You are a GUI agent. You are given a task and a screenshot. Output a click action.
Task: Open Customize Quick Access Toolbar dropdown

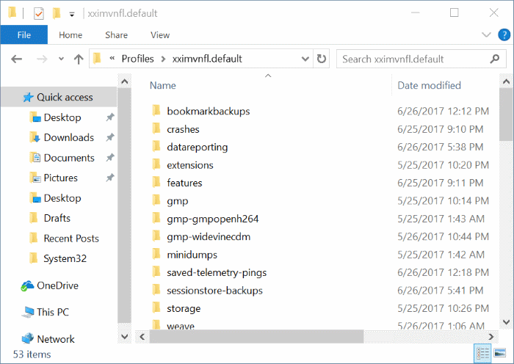pyautogui.click(x=71, y=14)
